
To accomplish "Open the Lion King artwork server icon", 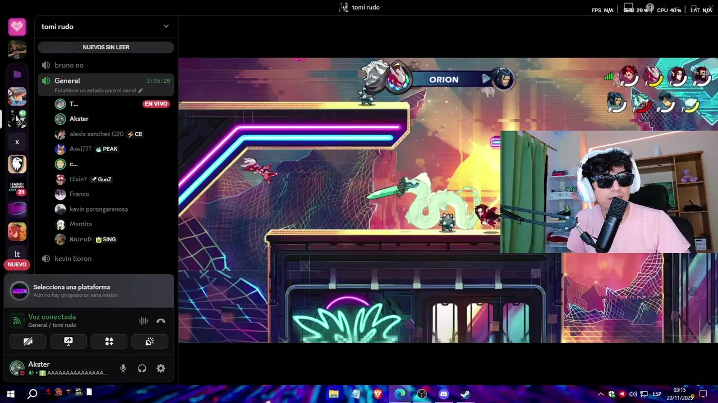I will [17, 232].
